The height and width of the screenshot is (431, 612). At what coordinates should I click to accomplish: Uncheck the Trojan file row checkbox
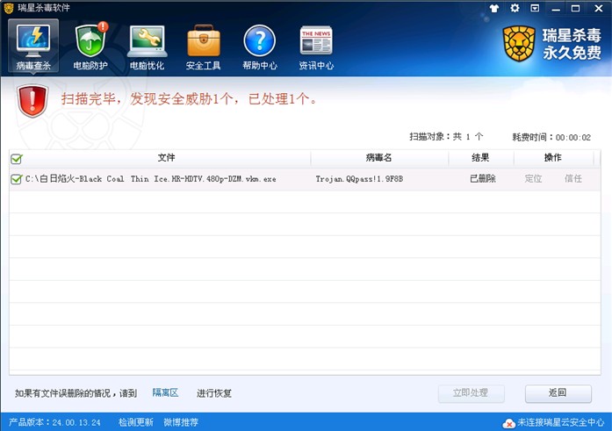coord(16,179)
